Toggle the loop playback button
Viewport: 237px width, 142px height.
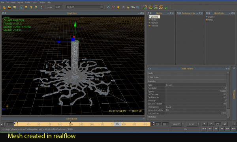pyautogui.click(x=225, y=124)
